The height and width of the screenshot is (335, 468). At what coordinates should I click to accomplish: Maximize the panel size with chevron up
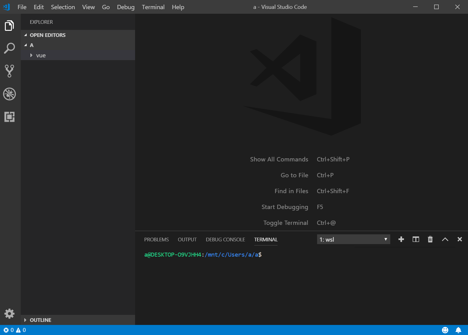tap(445, 240)
